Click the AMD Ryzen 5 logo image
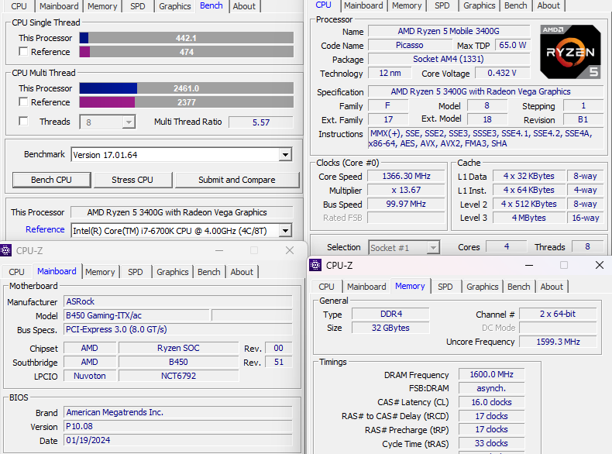The image size is (612, 454). pos(570,52)
